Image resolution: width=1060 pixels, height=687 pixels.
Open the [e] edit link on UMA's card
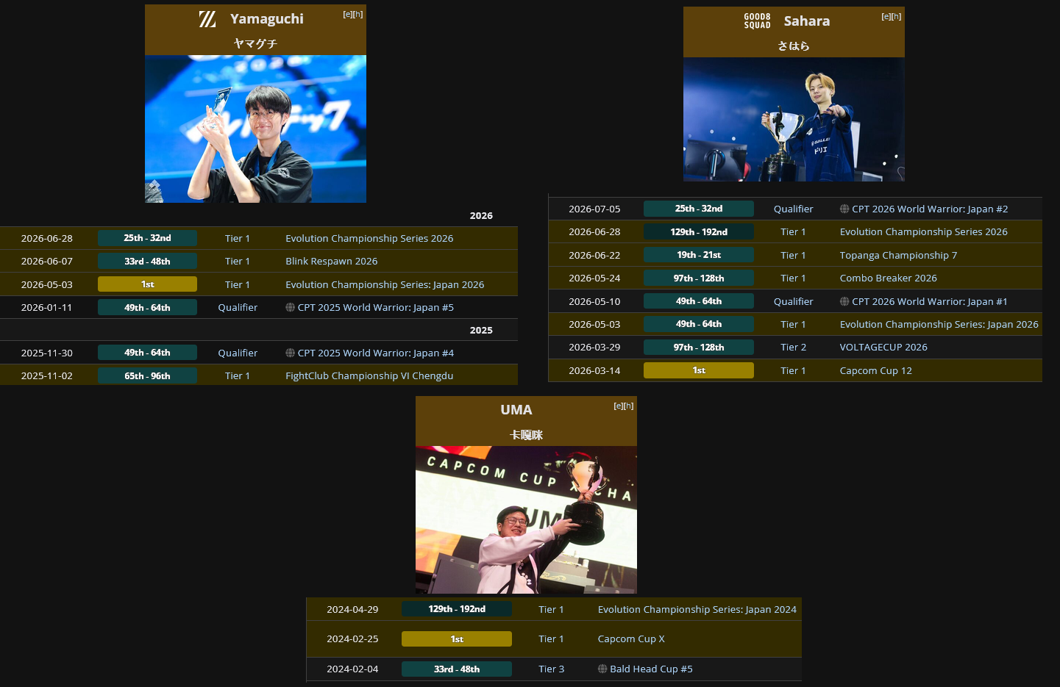coord(619,406)
